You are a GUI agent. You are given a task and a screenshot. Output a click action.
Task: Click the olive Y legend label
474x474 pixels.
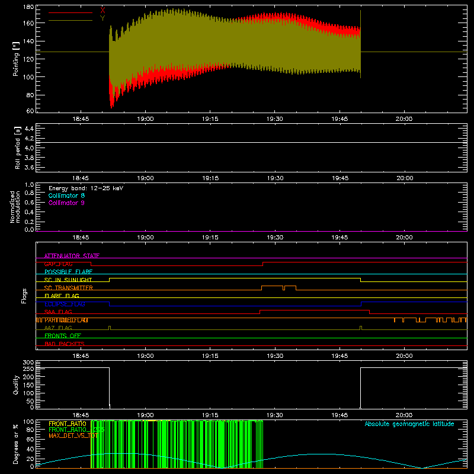coord(103,18)
